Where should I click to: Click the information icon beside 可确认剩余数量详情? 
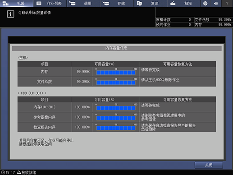[x=10, y=14]
